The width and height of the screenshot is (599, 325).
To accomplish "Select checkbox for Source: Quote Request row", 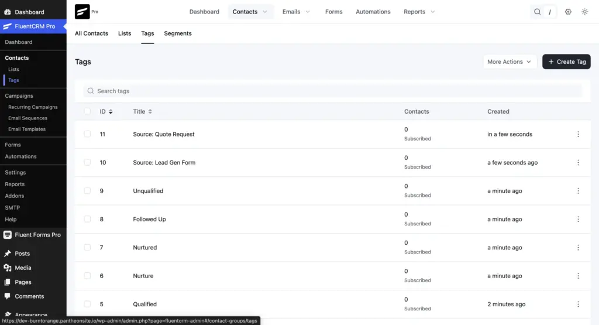I will (x=88, y=134).
